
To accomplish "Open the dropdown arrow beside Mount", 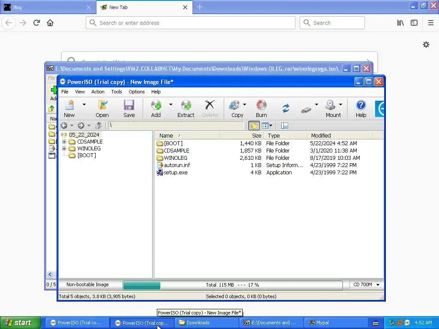I will click(x=341, y=105).
